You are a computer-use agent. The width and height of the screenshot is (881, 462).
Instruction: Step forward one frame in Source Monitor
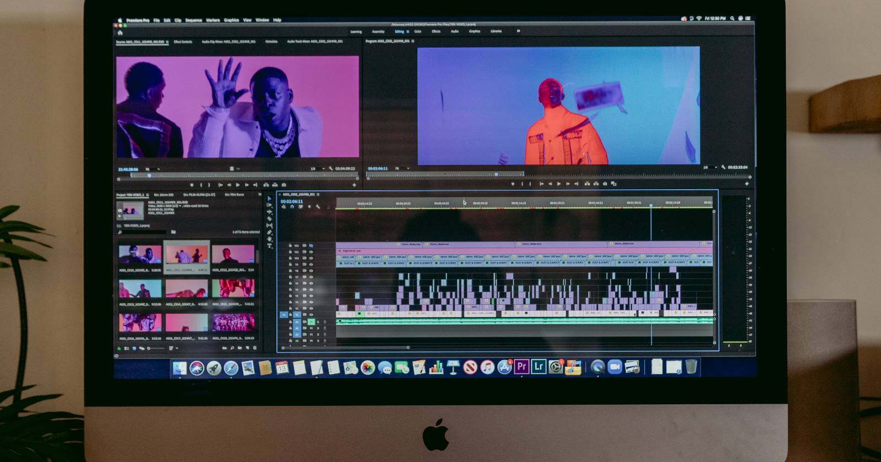[x=246, y=185]
